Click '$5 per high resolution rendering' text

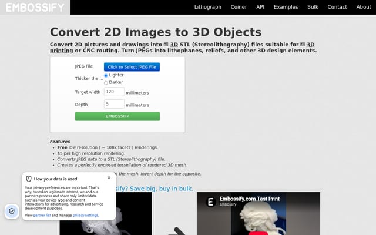[x=91, y=153]
